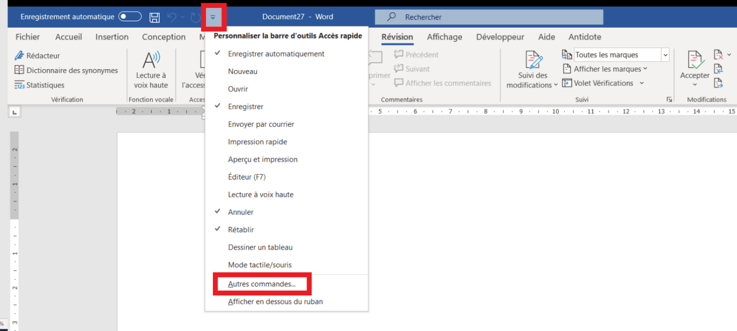Open the Antidote tab
Image resolution: width=737 pixels, height=331 pixels.
pyautogui.click(x=585, y=37)
